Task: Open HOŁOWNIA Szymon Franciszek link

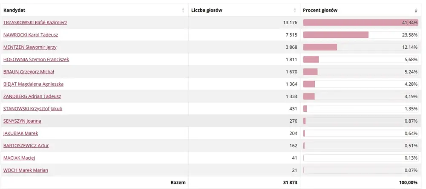Action: pyautogui.click(x=36, y=59)
